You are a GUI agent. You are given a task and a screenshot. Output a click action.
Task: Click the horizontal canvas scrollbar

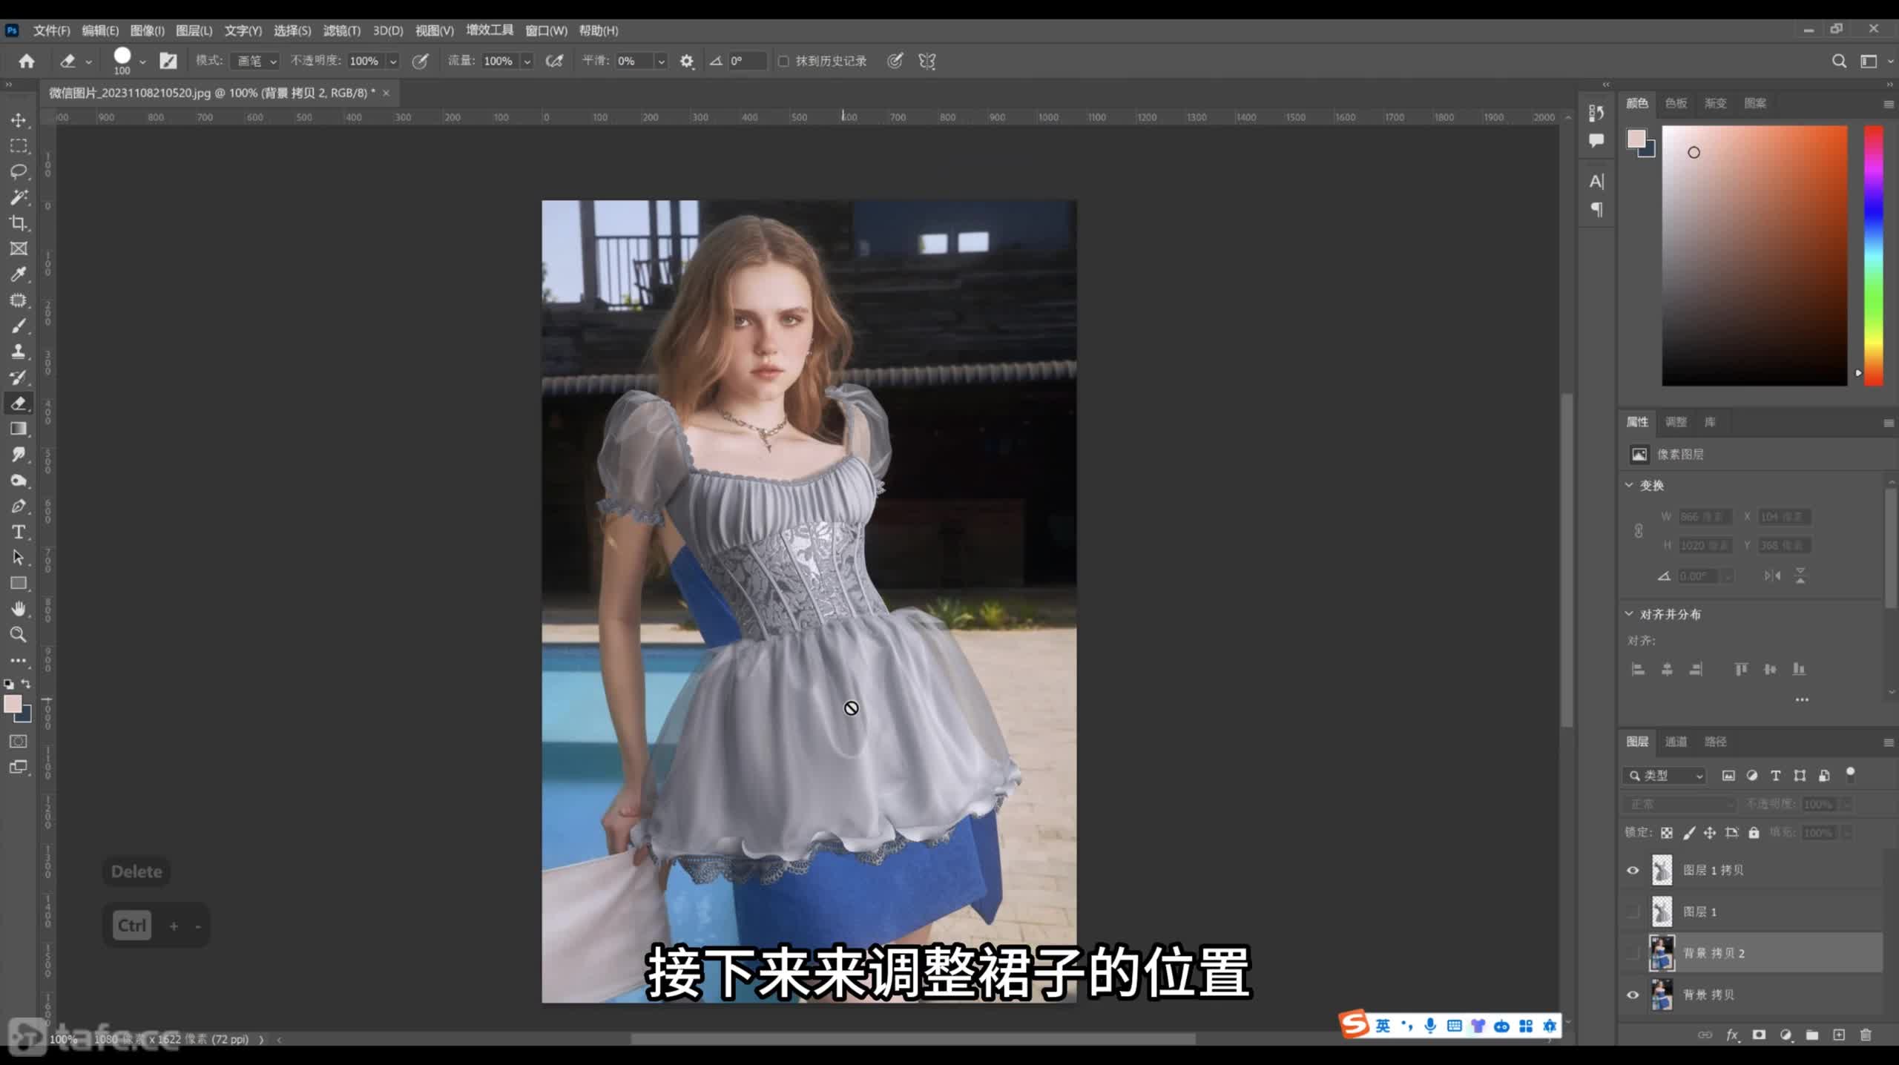(913, 1039)
